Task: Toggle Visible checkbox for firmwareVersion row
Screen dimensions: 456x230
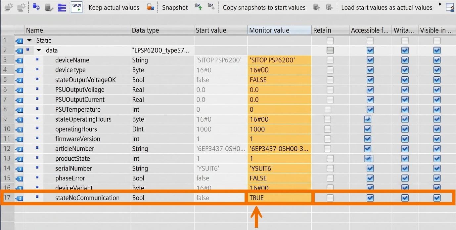Action: point(437,139)
